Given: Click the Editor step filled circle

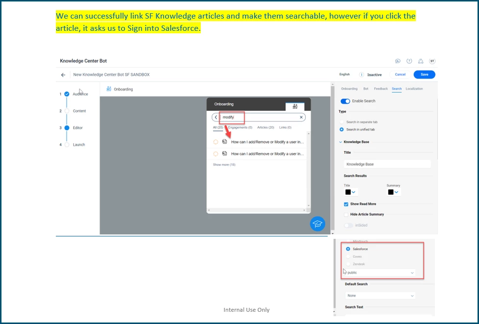Looking at the screenshot, I should click(67, 128).
